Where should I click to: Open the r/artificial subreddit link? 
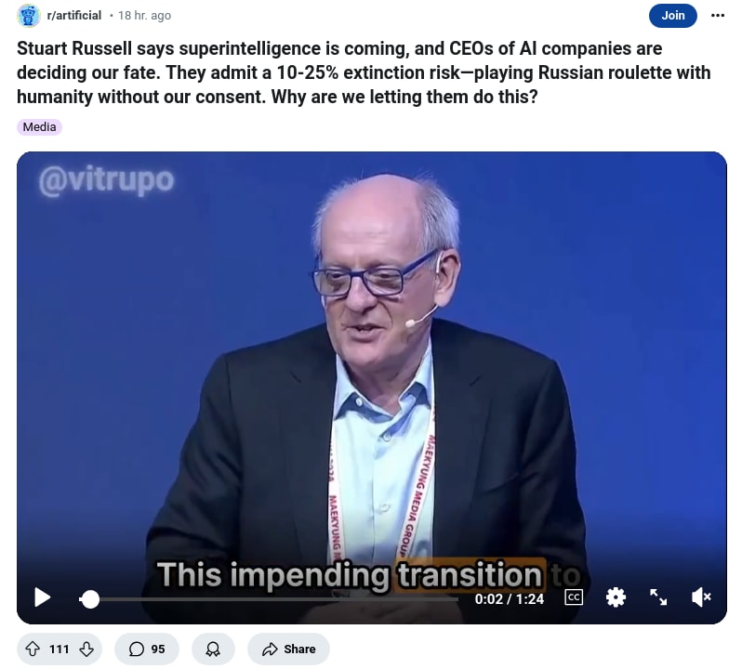73,16
